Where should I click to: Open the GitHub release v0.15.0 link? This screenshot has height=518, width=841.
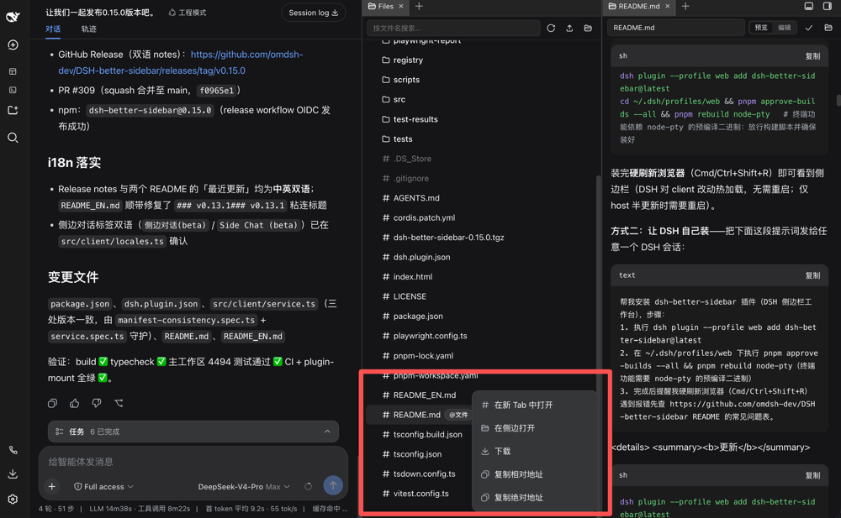point(180,62)
